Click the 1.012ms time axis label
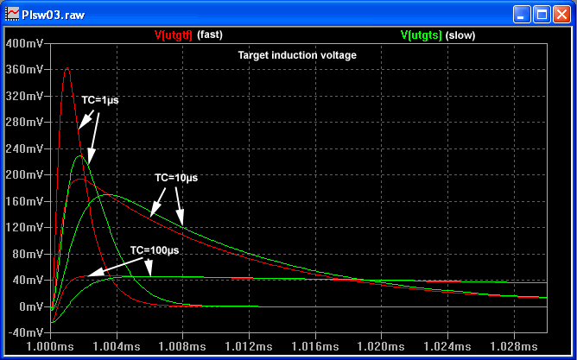The width and height of the screenshot is (577, 360). click(x=249, y=346)
